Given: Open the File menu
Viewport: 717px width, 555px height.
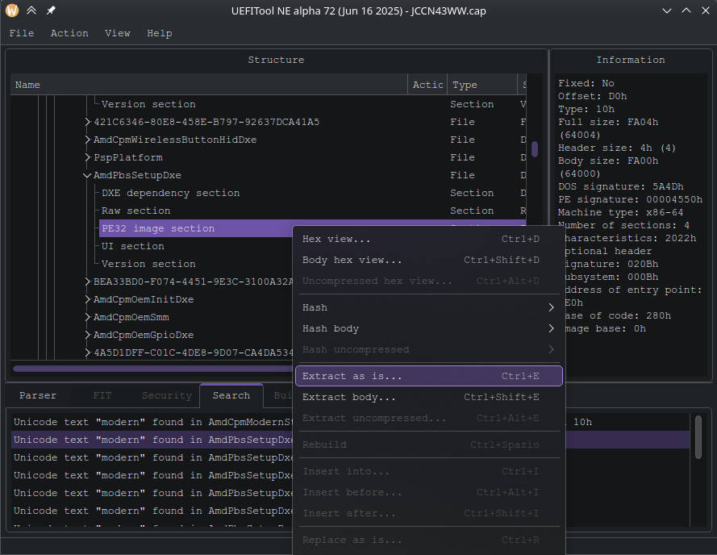Looking at the screenshot, I should [22, 33].
